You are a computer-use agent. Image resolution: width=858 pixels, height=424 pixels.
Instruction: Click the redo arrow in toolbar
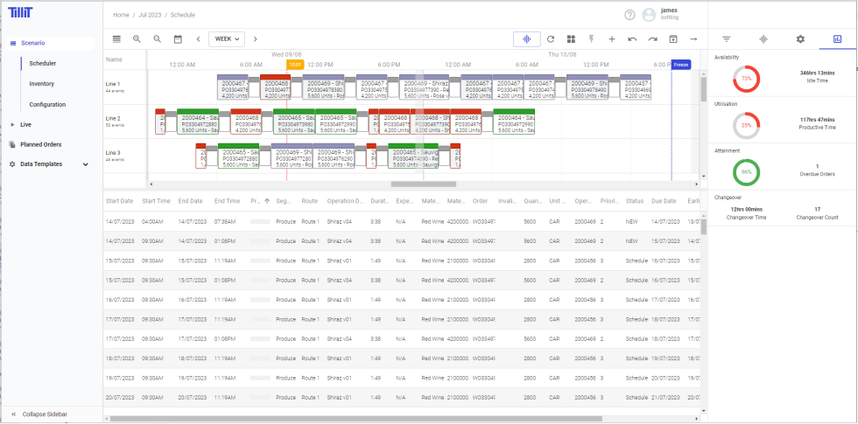(652, 39)
